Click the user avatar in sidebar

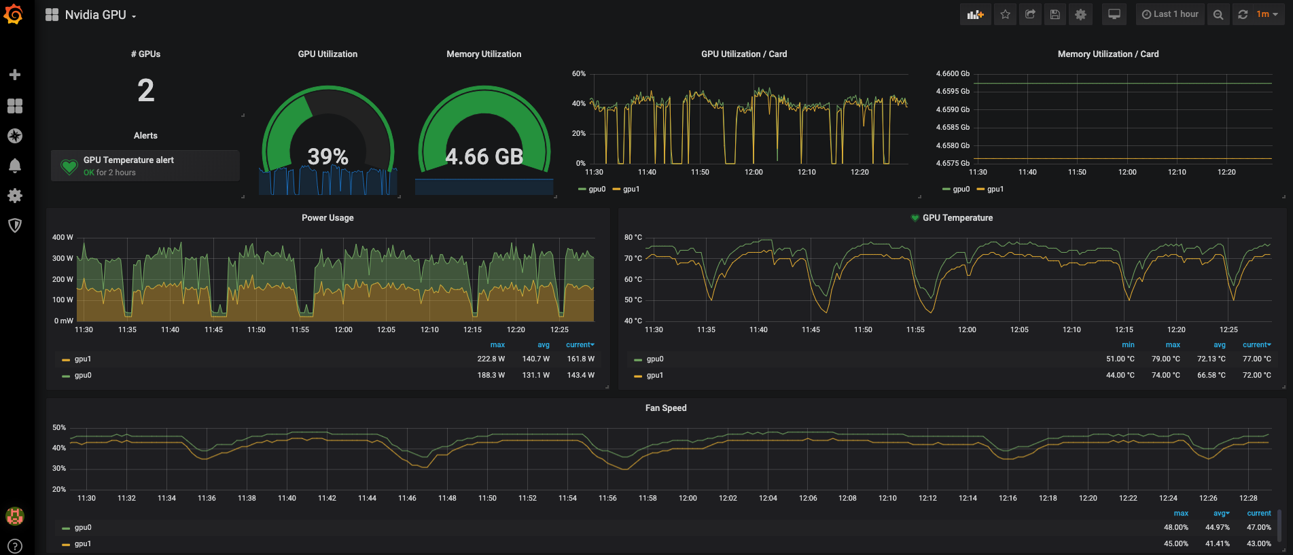[x=14, y=516]
